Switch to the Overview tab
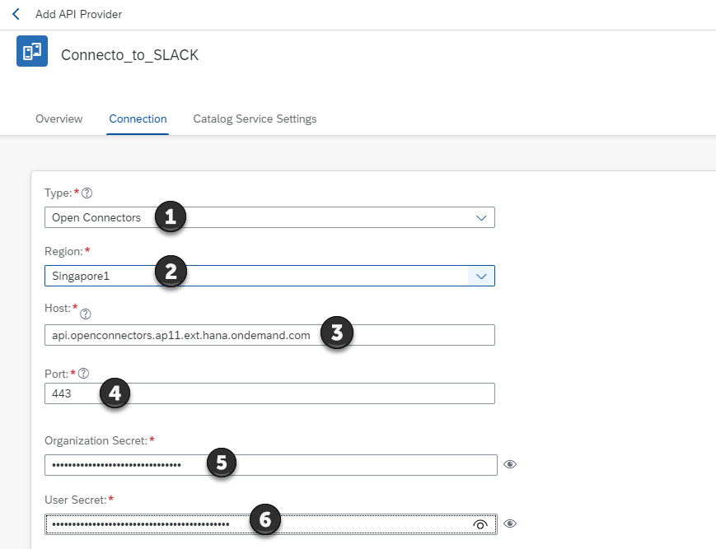Viewport: 716px width, 549px height. [58, 119]
